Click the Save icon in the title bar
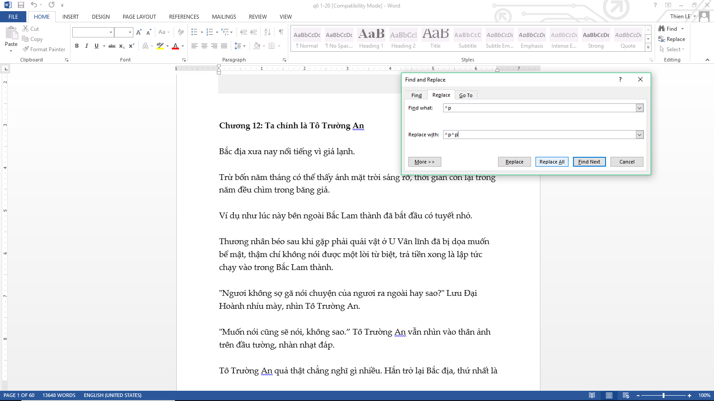Image resolution: width=714 pixels, height=401 pixels. (21, 5)
